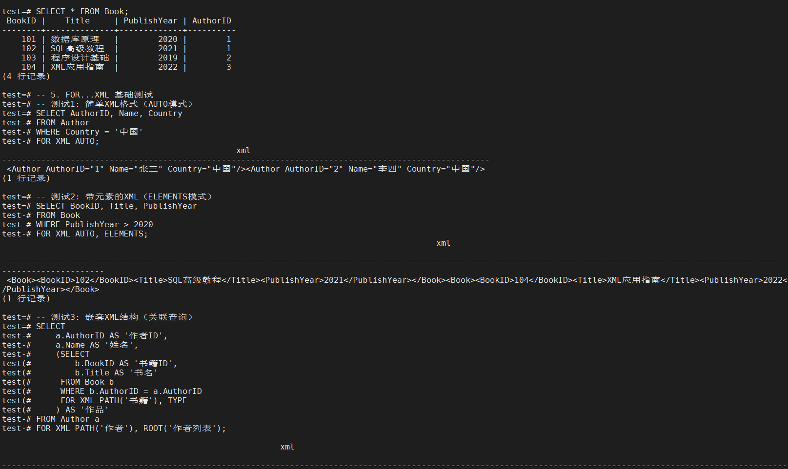Click the '(4 行记录)' result count
The image size is (788, 469).
26,76
